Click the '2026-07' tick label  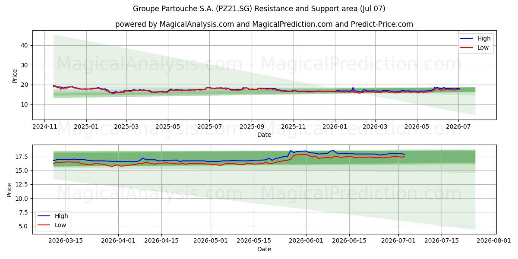(x=458, y=126)
